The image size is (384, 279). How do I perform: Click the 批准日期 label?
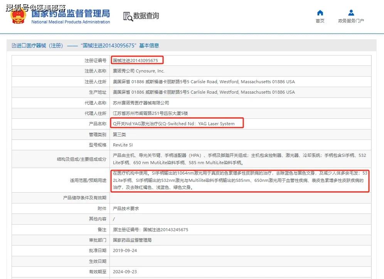pos(98,250)
